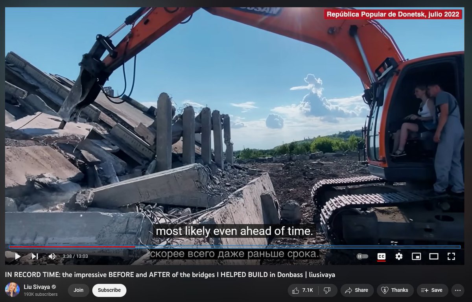
Task: Enter full screen mode
Action: (x=451, y=256)
